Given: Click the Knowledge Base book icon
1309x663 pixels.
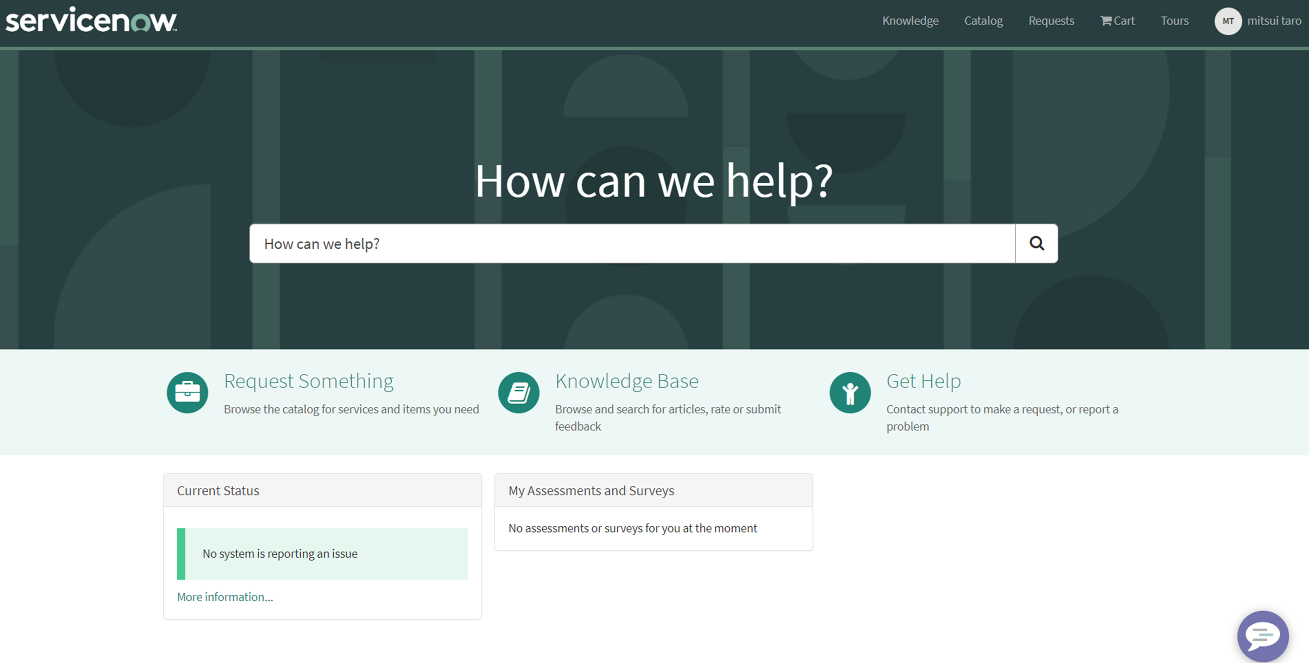Looking at the screenshot, I should click(x=518, y=392).
